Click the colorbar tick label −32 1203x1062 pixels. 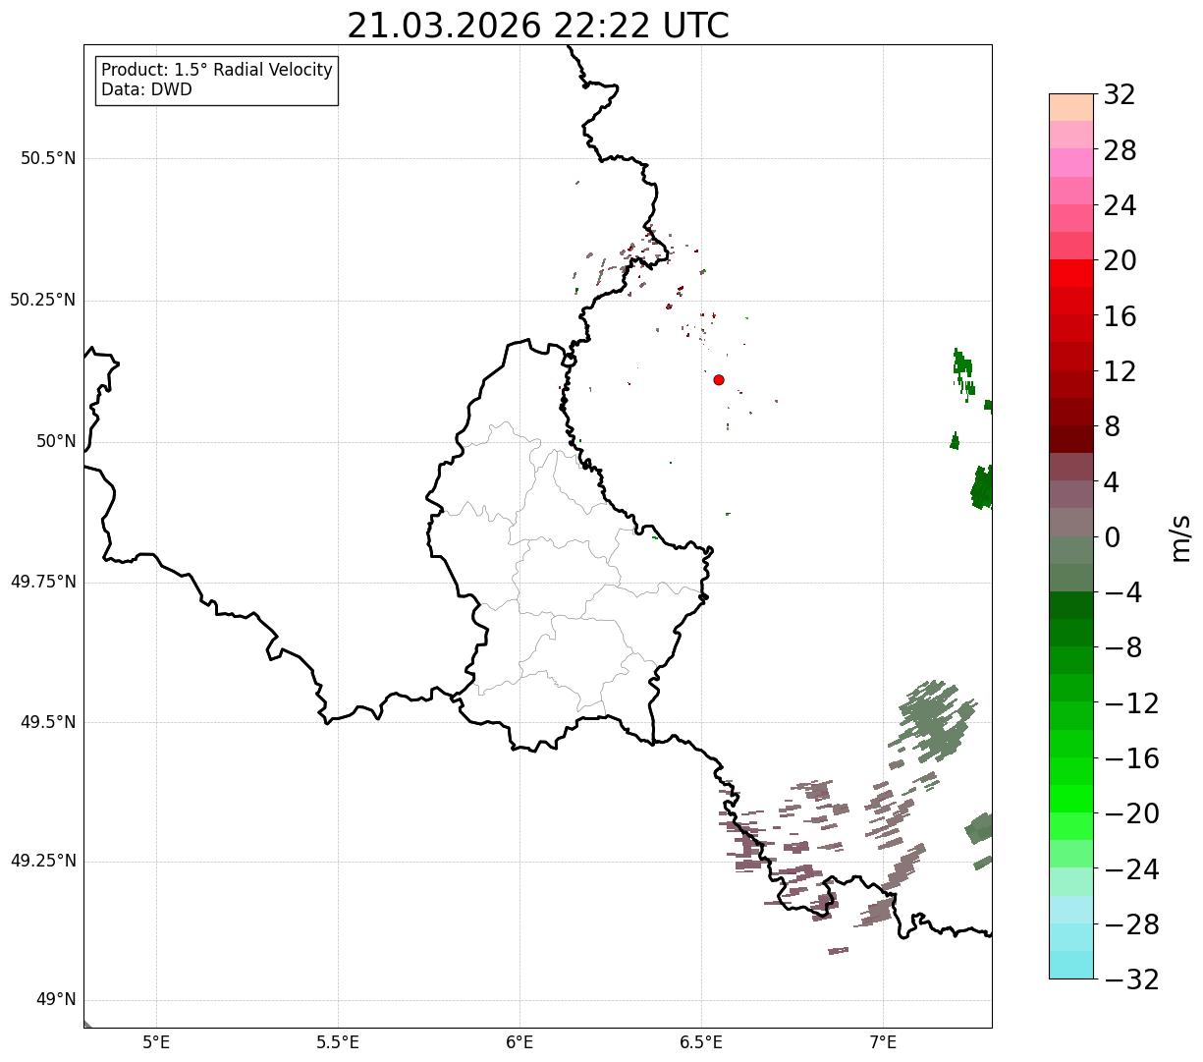tap(1131, 979)
